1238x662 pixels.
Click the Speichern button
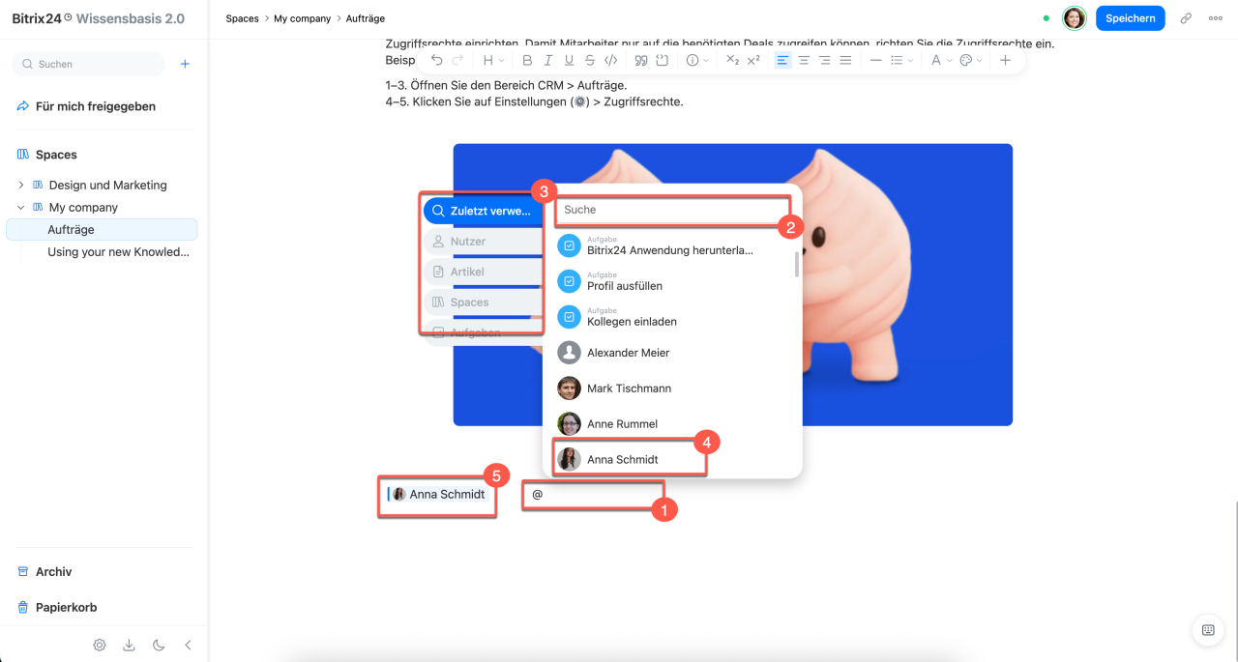click(x=1130, y=18)
